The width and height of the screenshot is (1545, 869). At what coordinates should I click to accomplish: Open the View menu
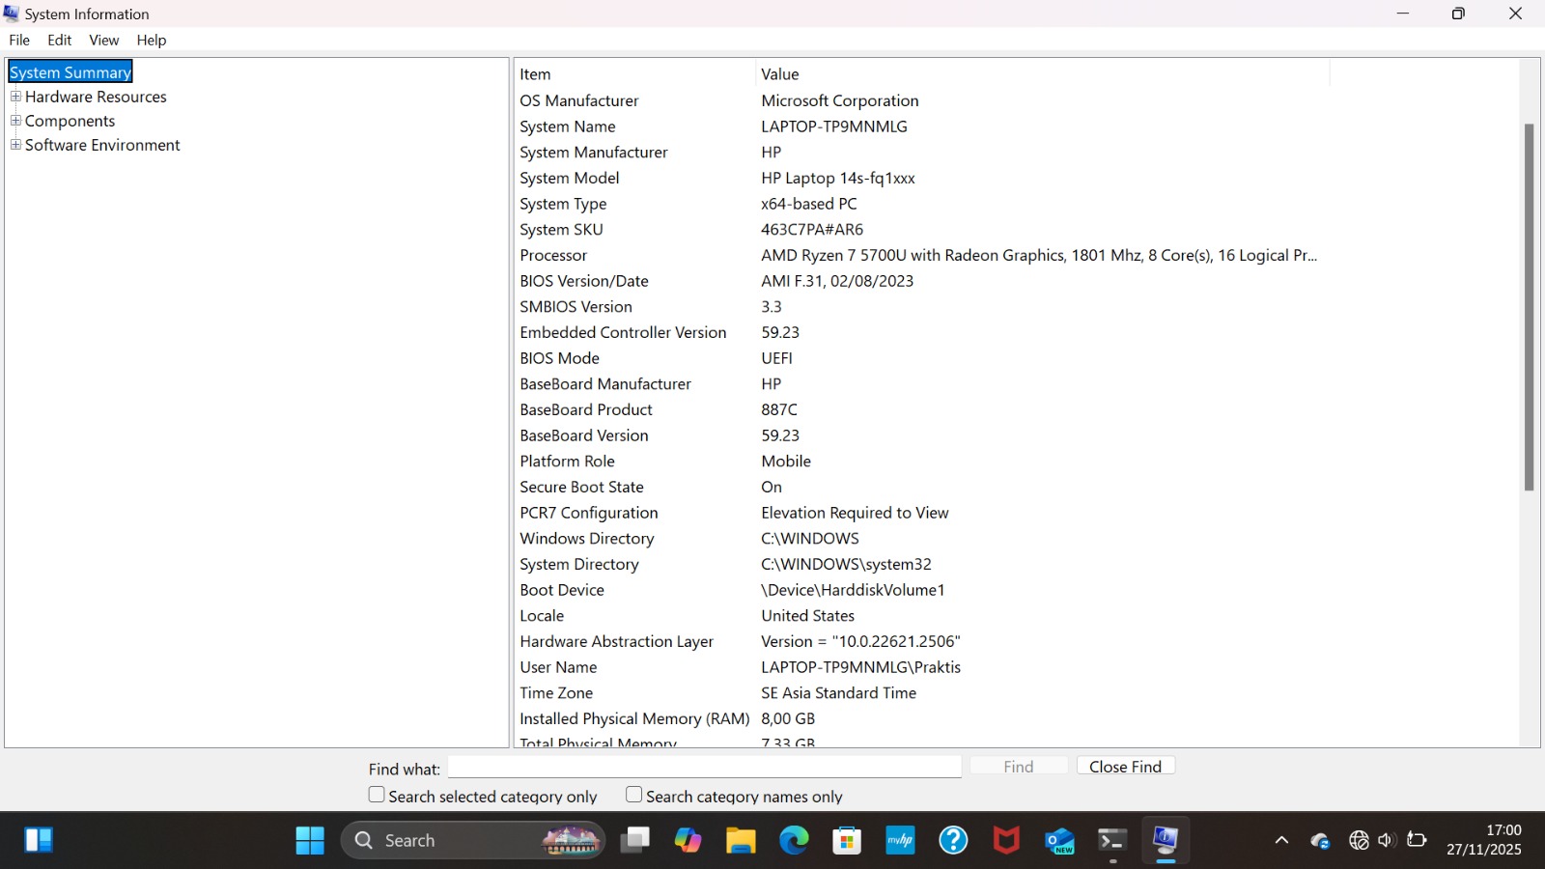click(103, 40)
